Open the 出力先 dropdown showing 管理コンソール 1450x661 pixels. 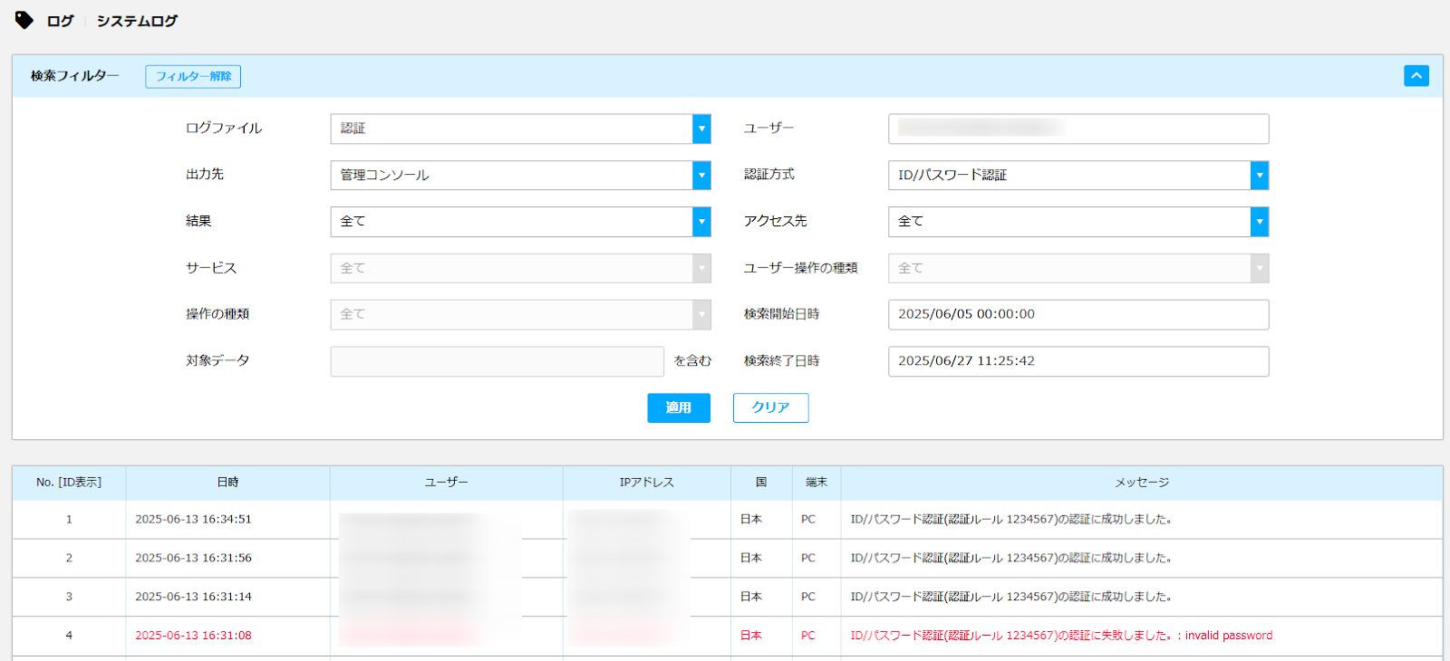[x=520, y=175]
